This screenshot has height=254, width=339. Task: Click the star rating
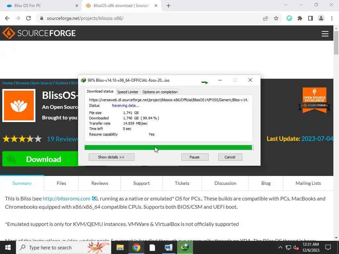click(x=22, y=139)
